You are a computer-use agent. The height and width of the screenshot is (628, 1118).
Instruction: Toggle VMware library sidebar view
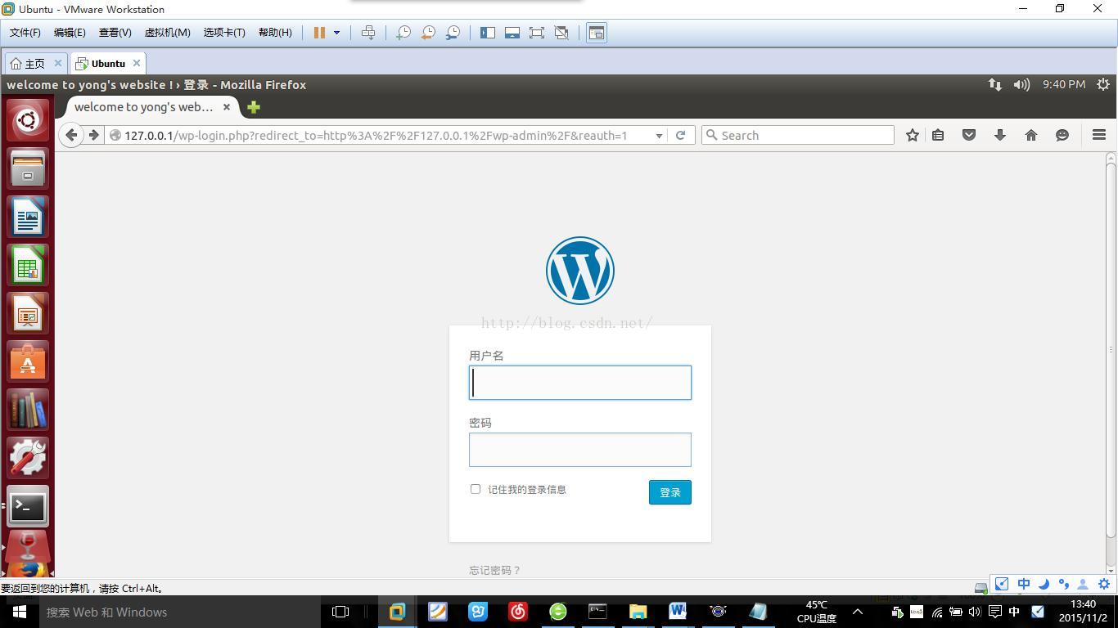coord(488,33)
